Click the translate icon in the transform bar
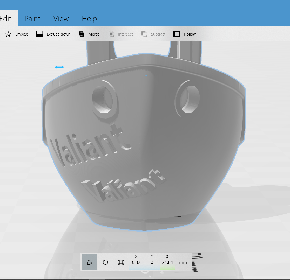The image size is (290, 280). [89, 262]
